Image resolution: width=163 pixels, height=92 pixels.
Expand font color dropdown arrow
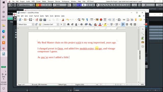[x=103, y=25]
